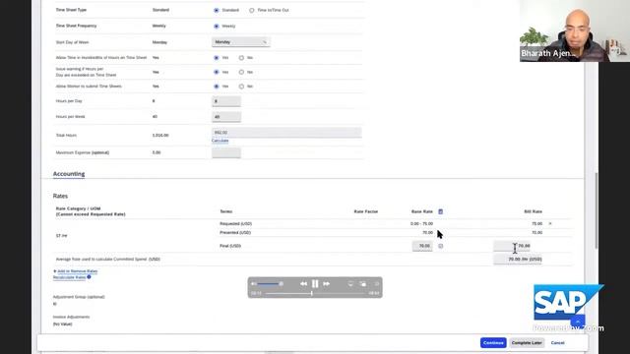Click Recalculate Rates link
This screenshot has width=630, height=354.
pos(69,277)
